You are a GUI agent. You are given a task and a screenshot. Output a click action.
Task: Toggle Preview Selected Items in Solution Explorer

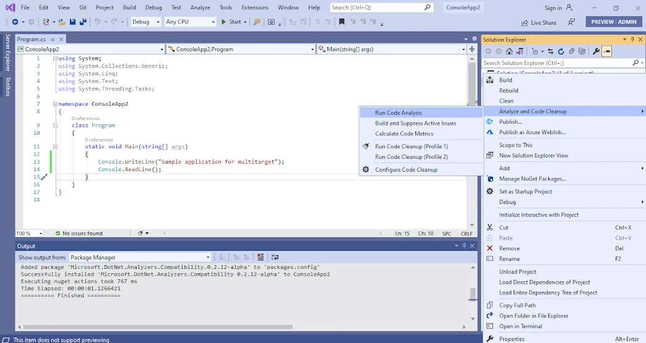(606, 51)
